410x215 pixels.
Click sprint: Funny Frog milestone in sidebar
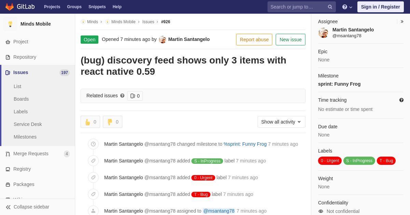point(339,84)
